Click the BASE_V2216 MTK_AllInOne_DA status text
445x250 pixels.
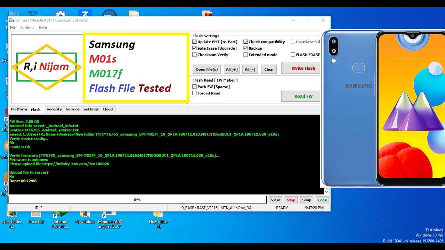point(217,208)
